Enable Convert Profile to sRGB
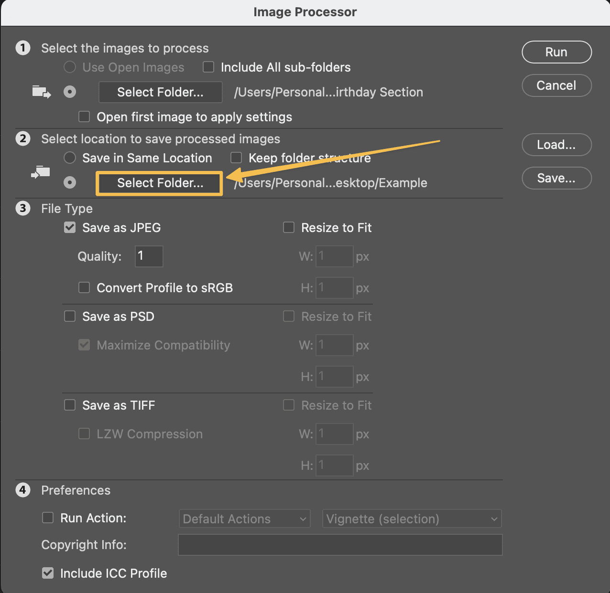The image size is (610, 593). [x=84, y=287]
